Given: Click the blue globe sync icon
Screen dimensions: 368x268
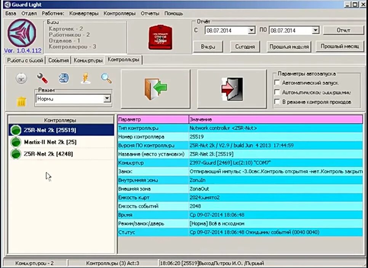Looking at the screenshot, I should [64, 78].
